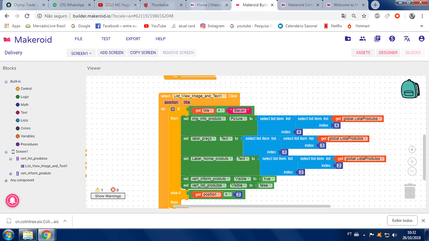Image resolution: width=429 pixels, height=241 pixels.
Task: Collapse the Built-in blocks tree
Action: coord(6,81)
